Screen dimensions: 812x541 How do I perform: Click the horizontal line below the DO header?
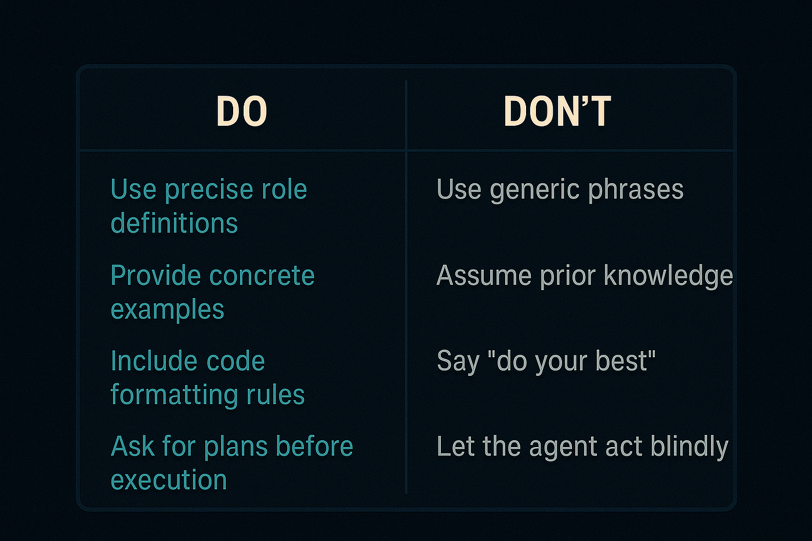(242, 150)
